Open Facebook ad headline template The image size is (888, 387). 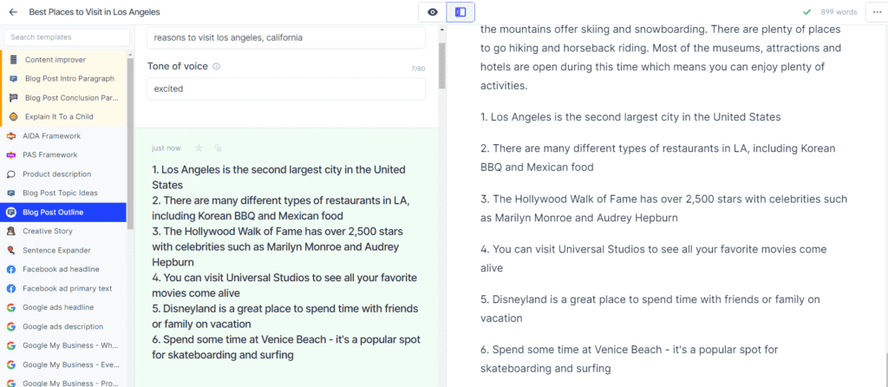point(63,269)
